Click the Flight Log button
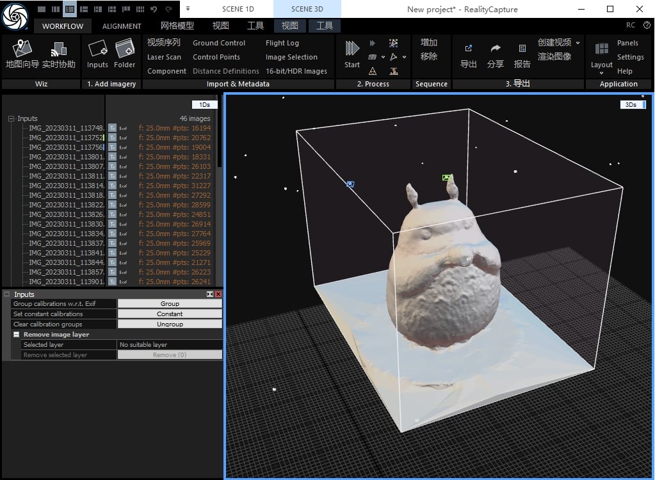Viewport: 655px width, 480px height. [282, 43]
